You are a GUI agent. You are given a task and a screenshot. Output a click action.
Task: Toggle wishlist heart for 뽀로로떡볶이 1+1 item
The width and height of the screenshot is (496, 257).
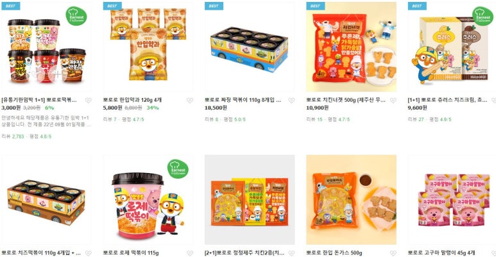click(x=89, y=100)
